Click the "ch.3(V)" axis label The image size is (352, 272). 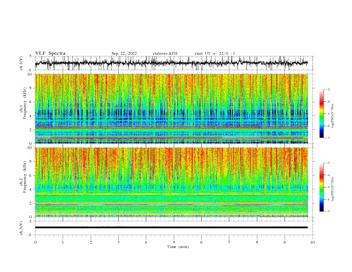(x=21, y=228)
